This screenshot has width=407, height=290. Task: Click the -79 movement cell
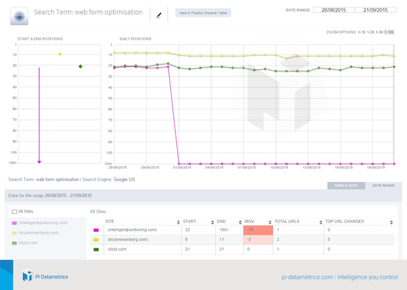tap(258, 230)
